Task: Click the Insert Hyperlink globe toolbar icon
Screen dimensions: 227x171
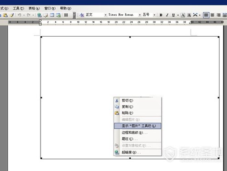Action: pos(39,15)
